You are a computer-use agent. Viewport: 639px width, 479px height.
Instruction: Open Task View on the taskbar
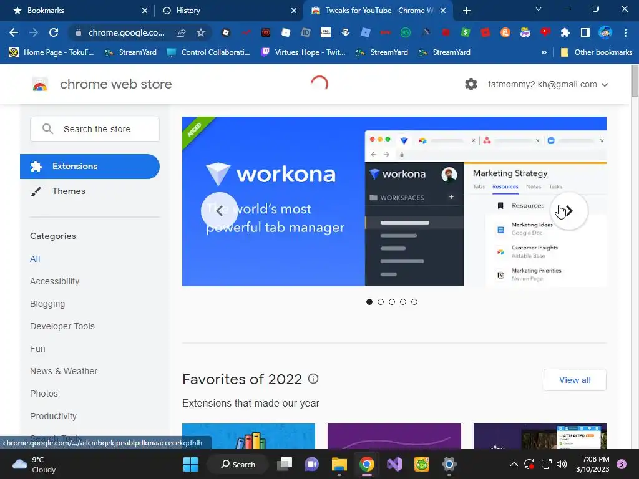[285, 464]
